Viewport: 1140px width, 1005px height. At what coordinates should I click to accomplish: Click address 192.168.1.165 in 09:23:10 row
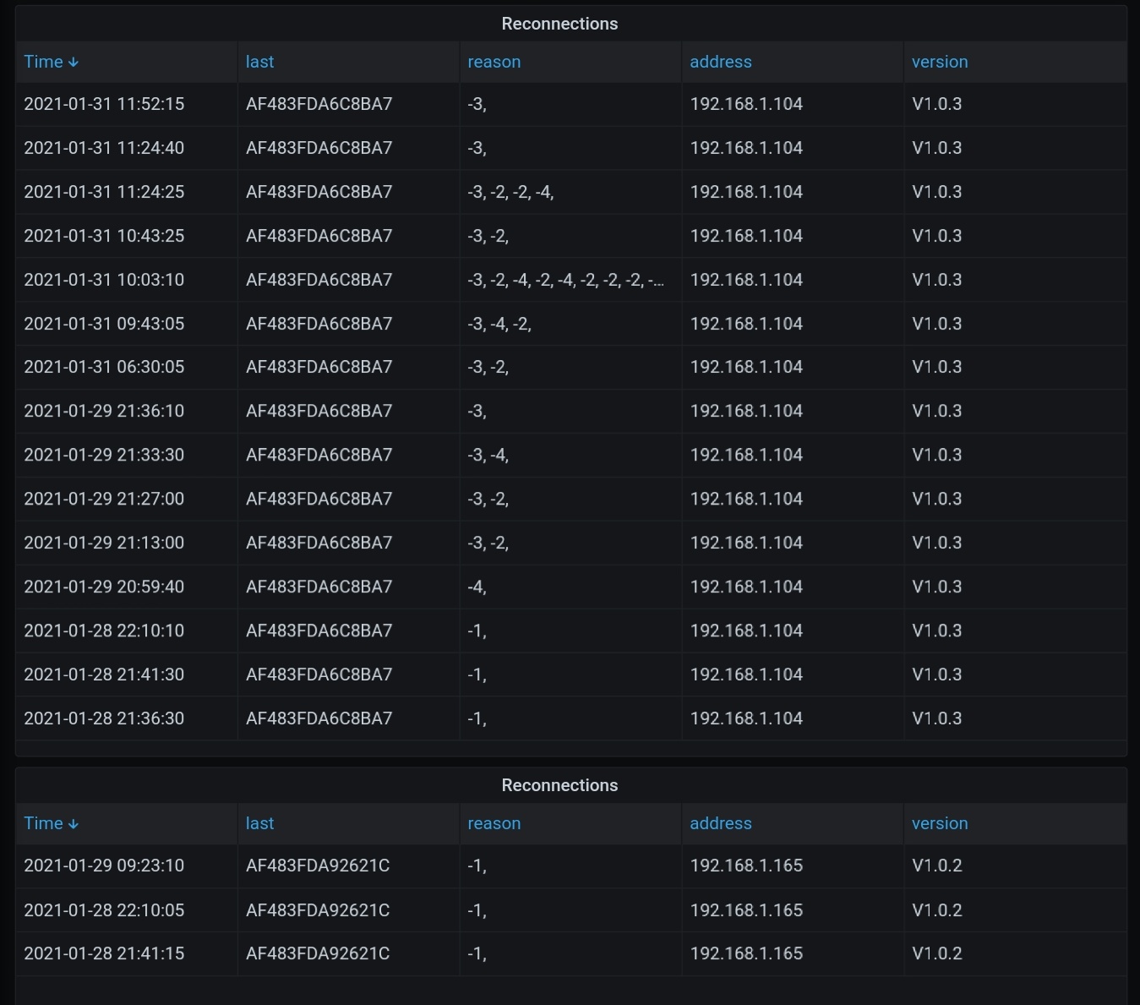(746, 866)
